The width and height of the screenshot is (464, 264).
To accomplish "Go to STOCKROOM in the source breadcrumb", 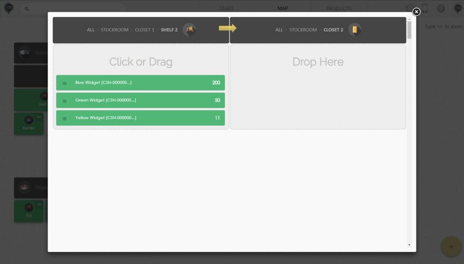I will point(115,30).
